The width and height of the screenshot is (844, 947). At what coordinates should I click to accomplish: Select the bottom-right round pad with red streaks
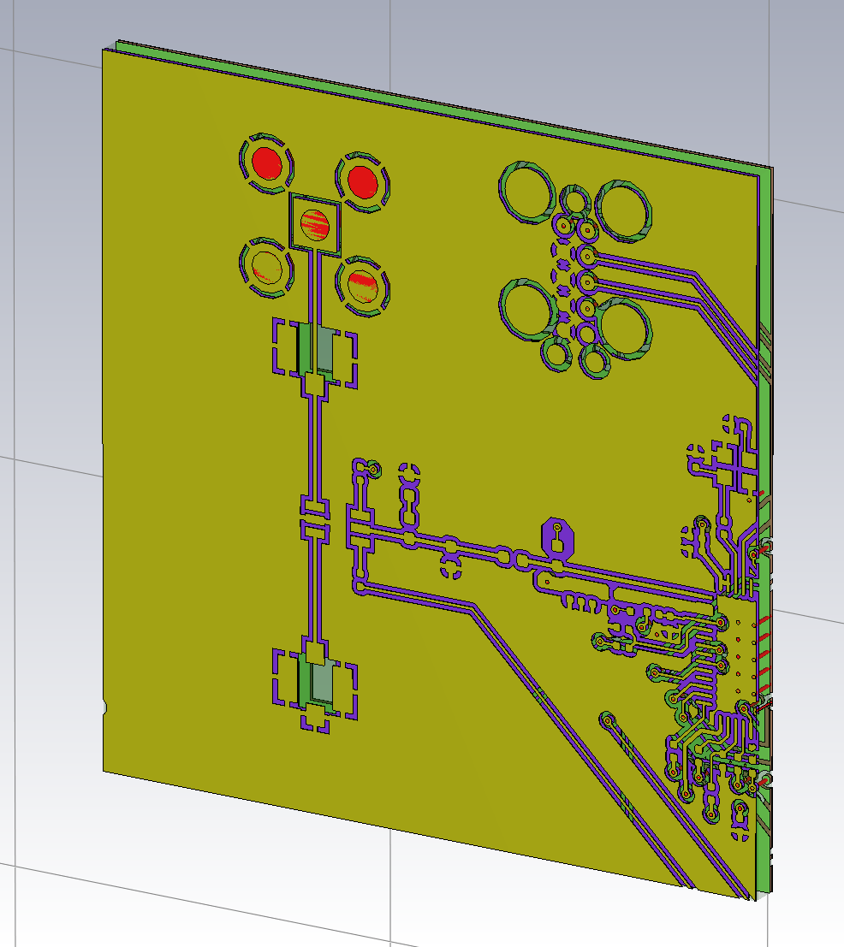click(x=362, y=285)
